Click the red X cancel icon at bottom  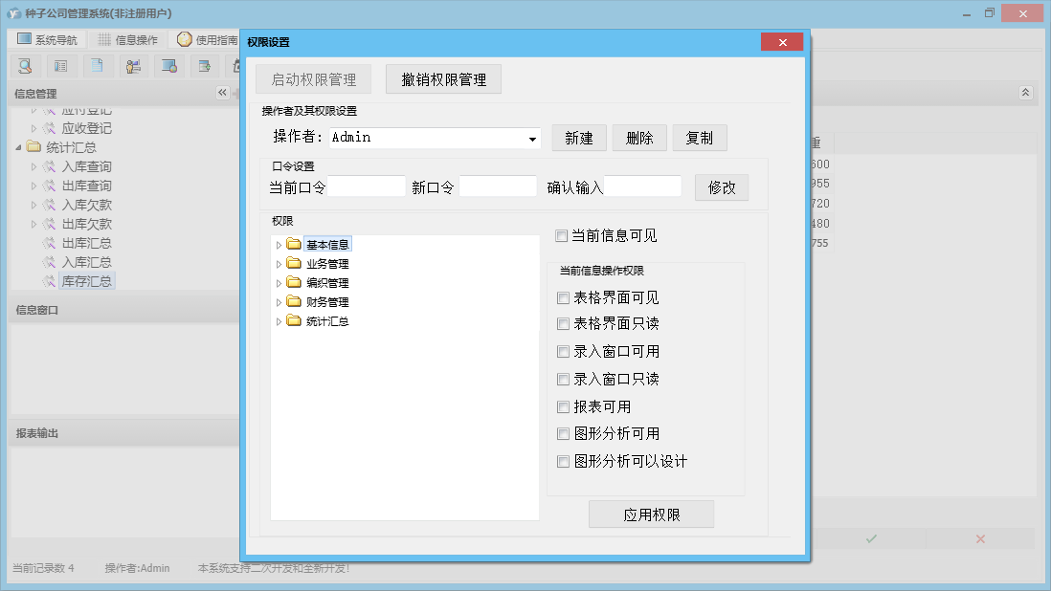(x=980, y=538)
